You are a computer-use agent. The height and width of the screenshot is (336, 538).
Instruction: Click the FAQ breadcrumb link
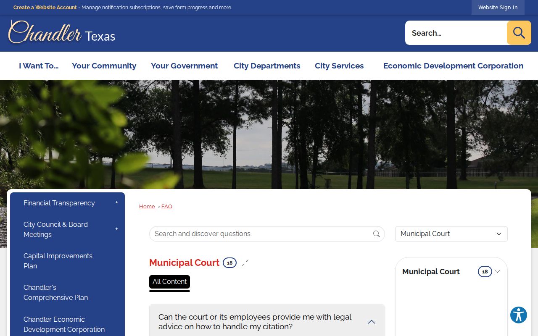(167, 207)
